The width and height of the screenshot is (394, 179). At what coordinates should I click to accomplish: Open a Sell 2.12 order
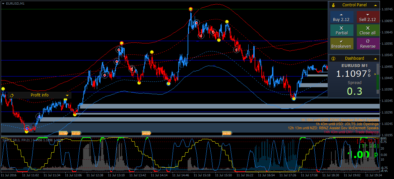click(368, 17)
